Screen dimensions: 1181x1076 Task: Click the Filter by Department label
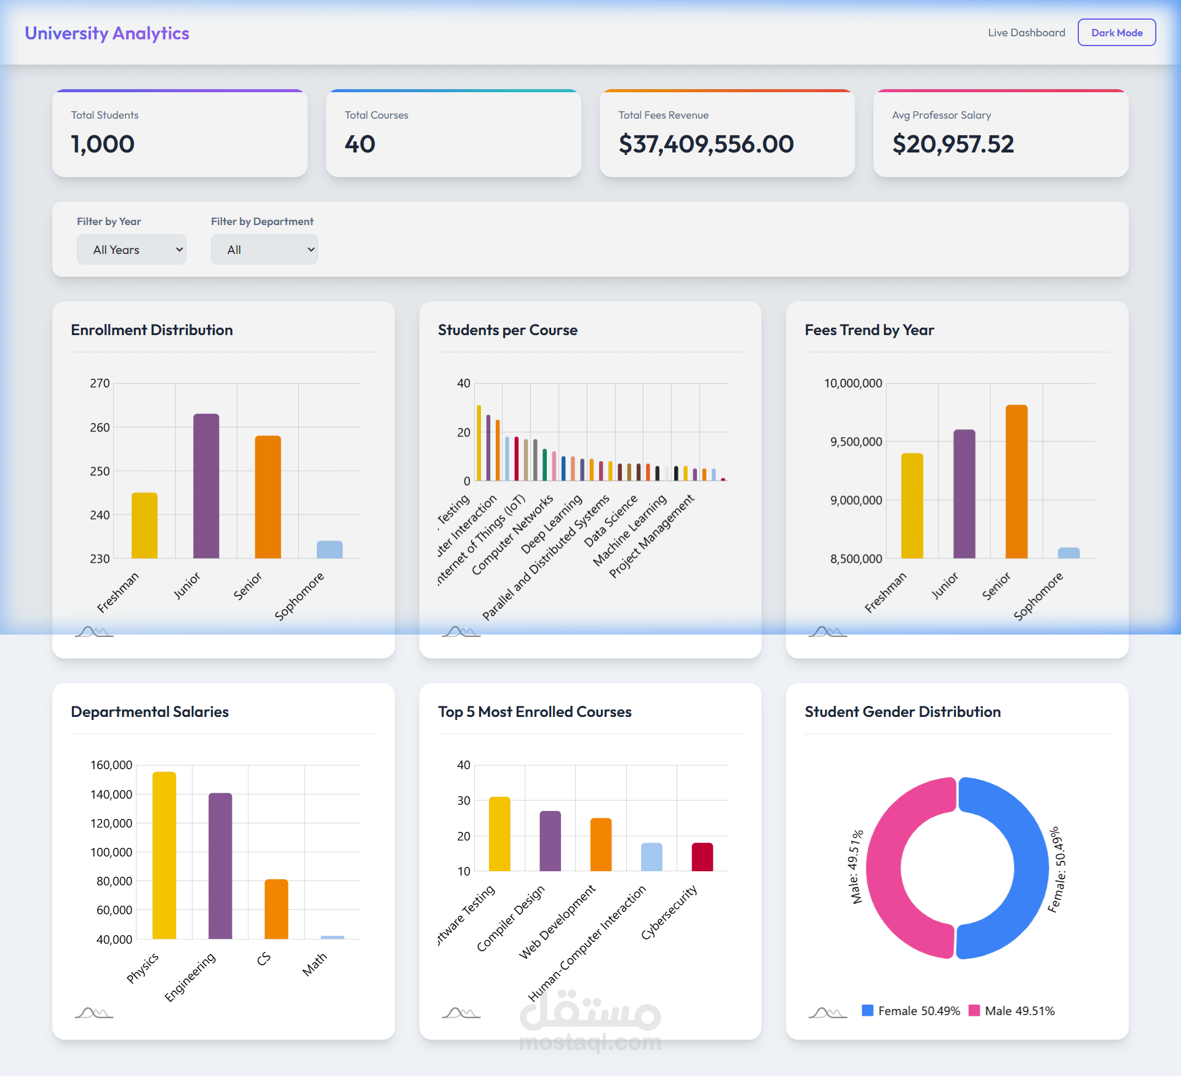pos(262,221)
